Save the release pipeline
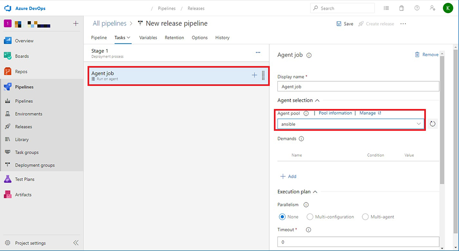Screen dimensions: 459x251 tap(344, 24)
